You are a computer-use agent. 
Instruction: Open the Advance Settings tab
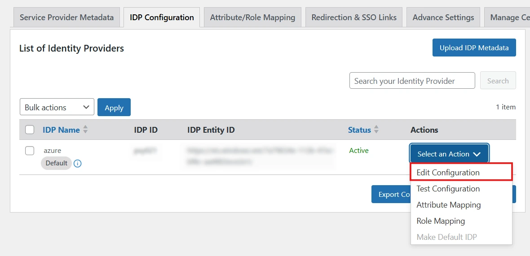443,17
